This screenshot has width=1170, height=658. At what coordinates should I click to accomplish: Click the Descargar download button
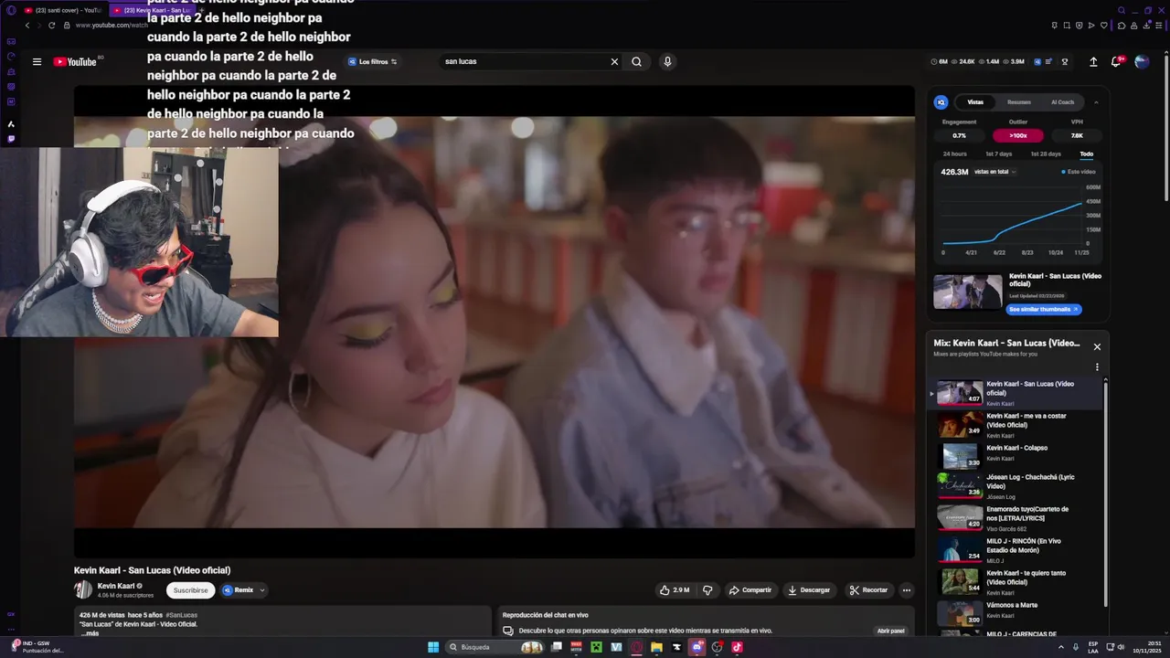809,590
